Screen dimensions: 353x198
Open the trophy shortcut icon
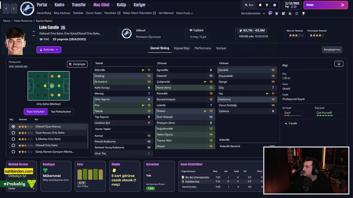[303, 13]
